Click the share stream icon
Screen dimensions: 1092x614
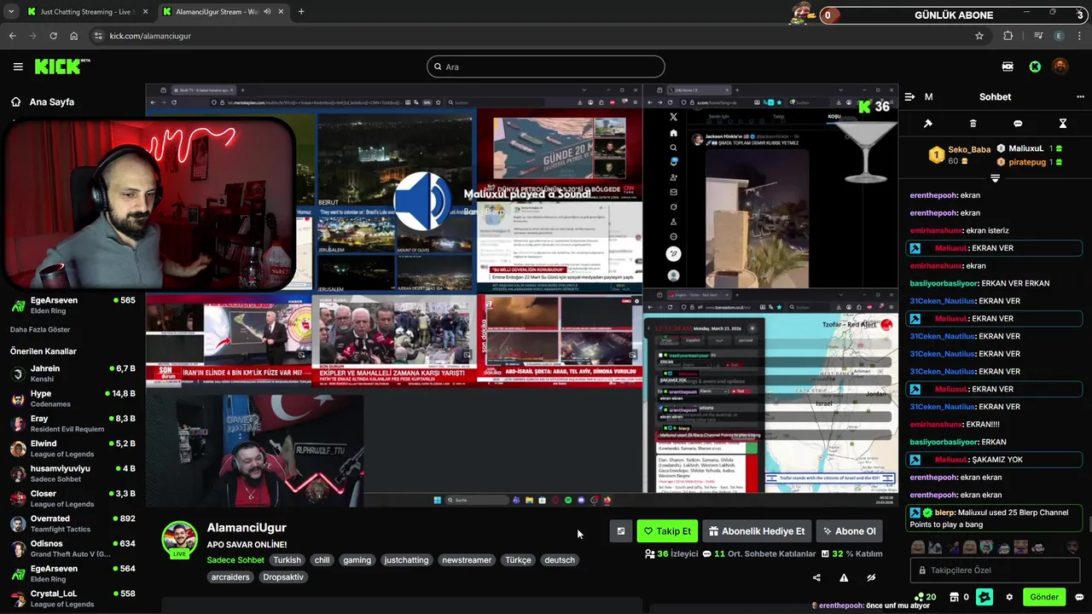coord(816,577)
